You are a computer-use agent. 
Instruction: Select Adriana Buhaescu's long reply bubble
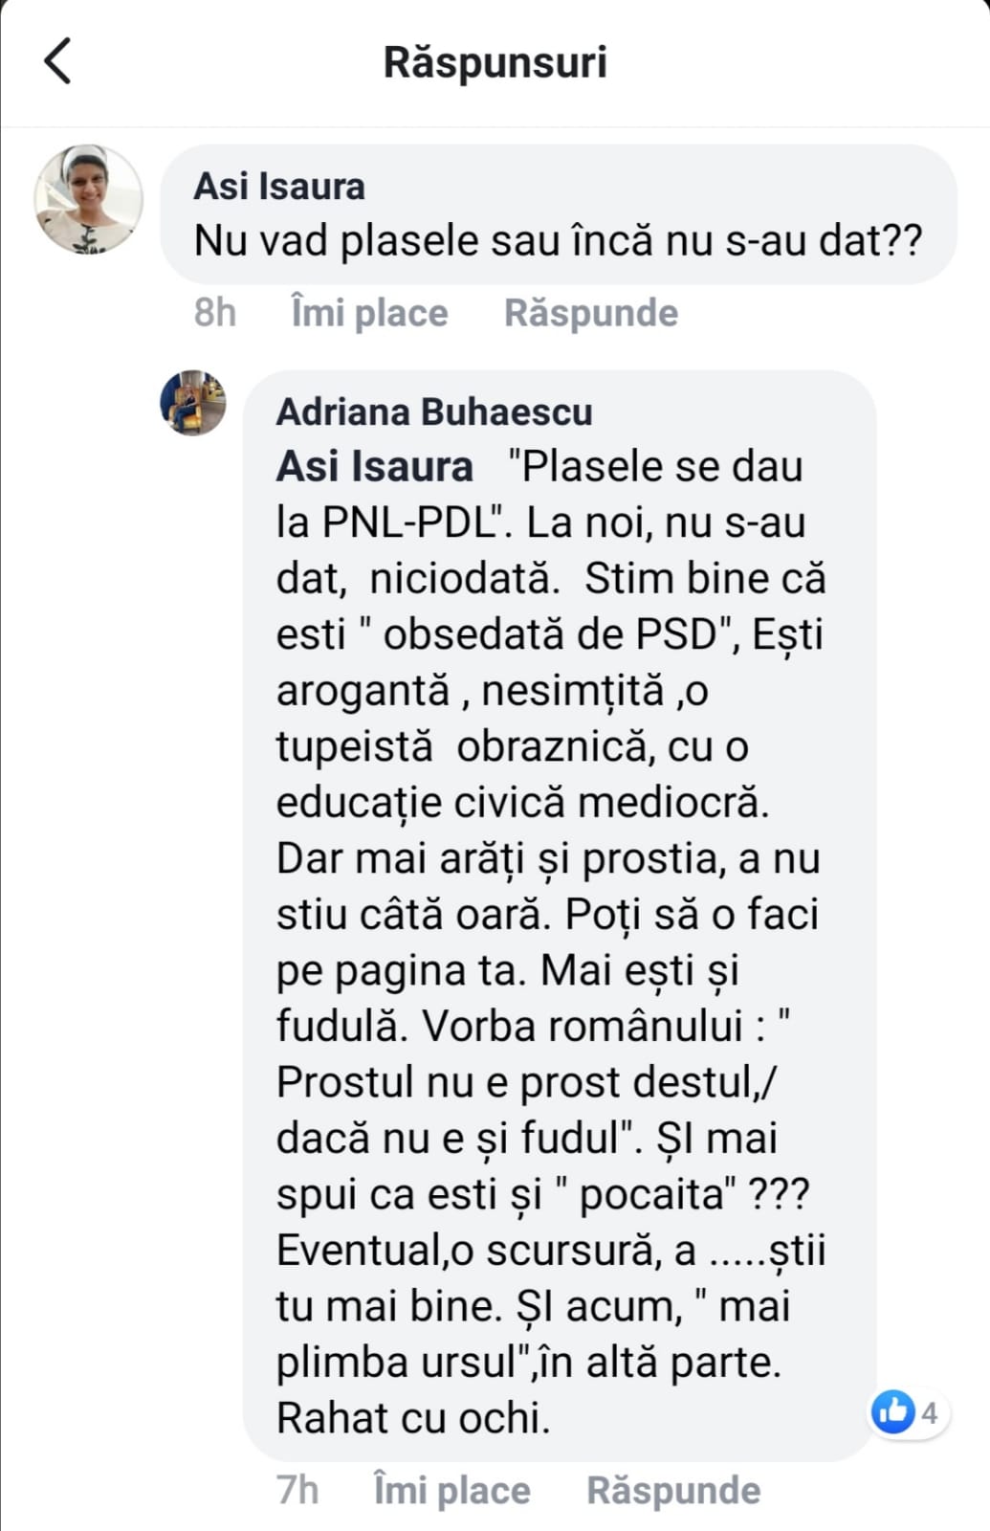(x=560, y=915)
